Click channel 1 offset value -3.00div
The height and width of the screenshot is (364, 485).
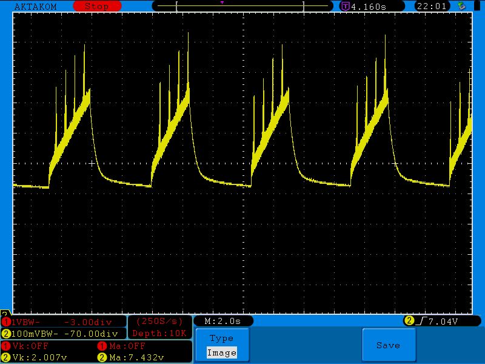90,322
